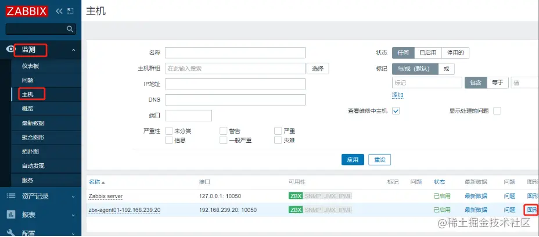Choose 等于 tag operator
539x237 pixels.
pyautogui.click(x=497, y=82)
